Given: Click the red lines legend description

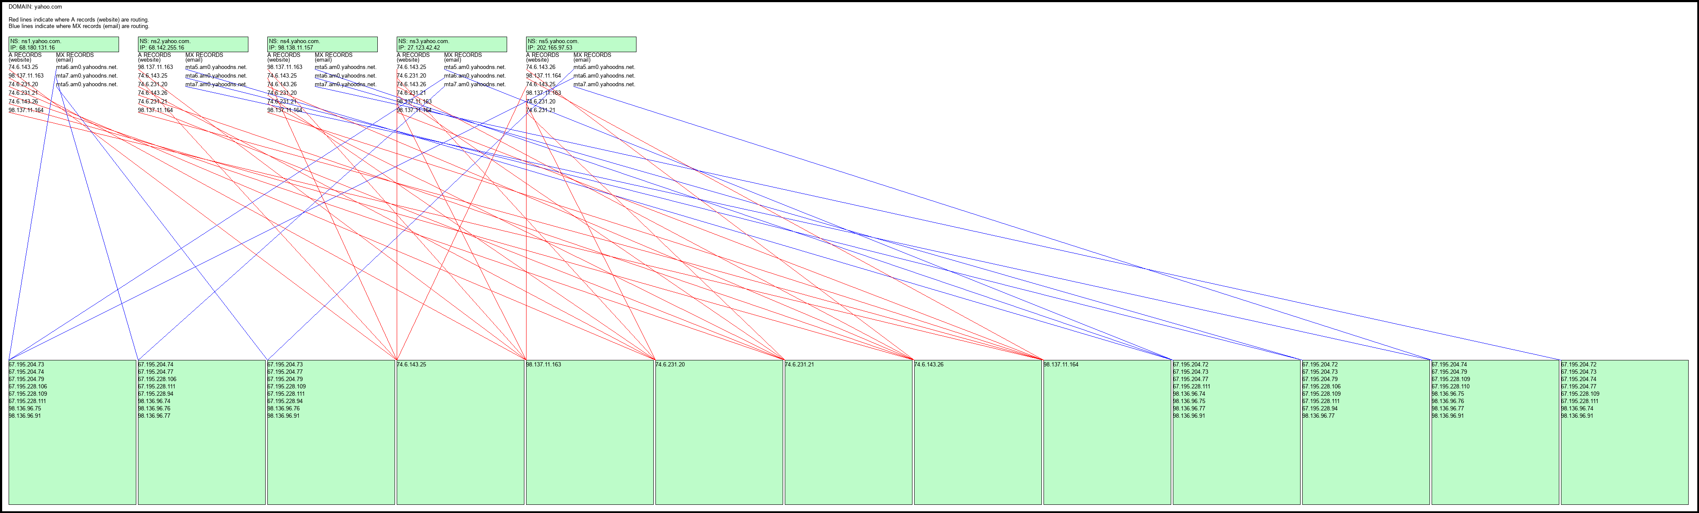Looking at the screenshot, I should pos(78,20).
